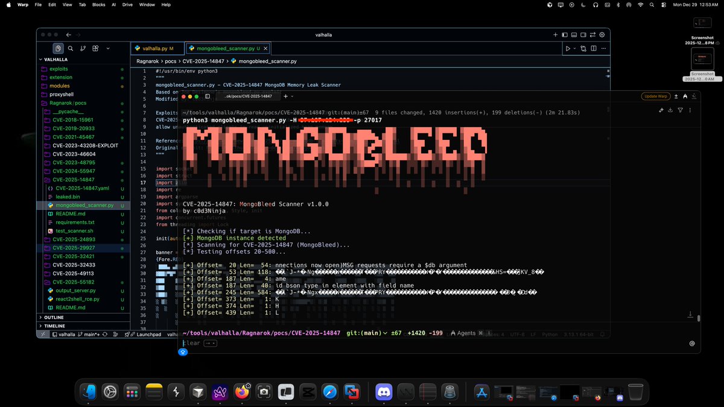This screenshot has height=407, width=724.
Task: Open the Drive menu in the menu bar
Action: (127, 4)
